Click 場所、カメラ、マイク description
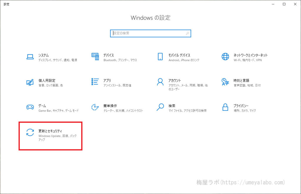Viewport: 301px width, 194px height. (x=245, y=111)
